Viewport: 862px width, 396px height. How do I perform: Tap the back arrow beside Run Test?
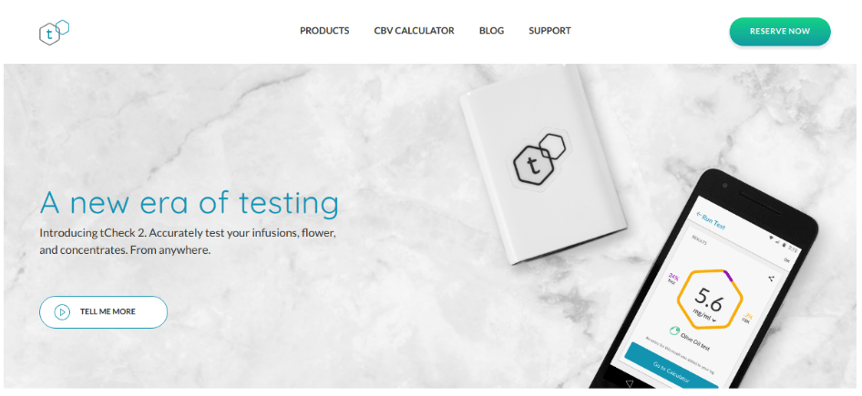699,215
